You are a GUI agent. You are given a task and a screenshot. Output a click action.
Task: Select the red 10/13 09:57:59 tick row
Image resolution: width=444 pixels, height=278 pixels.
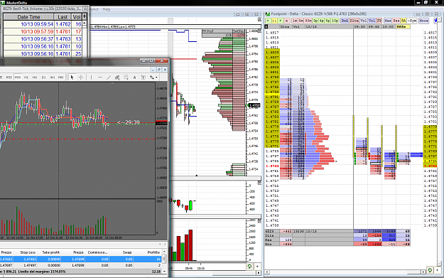click(x=43, y=32)
